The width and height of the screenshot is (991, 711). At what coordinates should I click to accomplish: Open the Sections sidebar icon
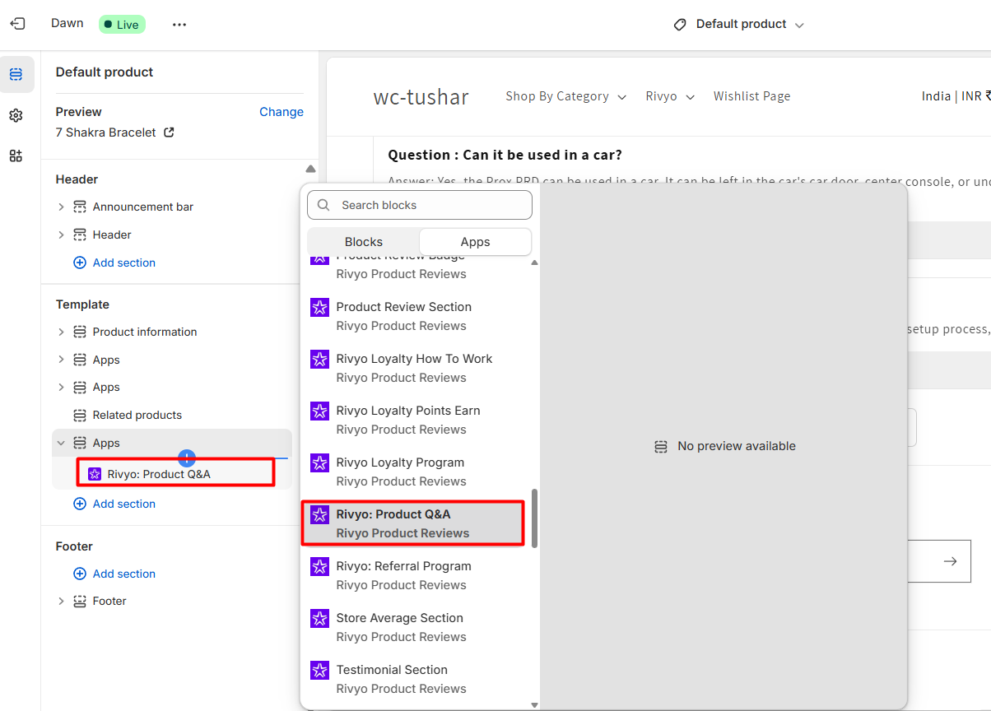(16, 75)
